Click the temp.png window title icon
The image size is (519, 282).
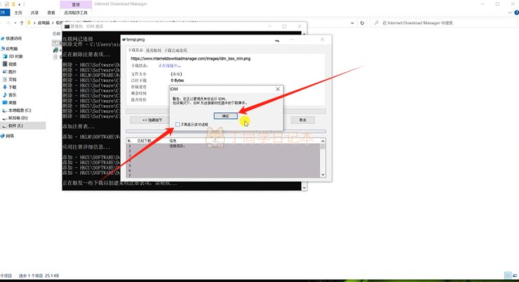point(124,39)
